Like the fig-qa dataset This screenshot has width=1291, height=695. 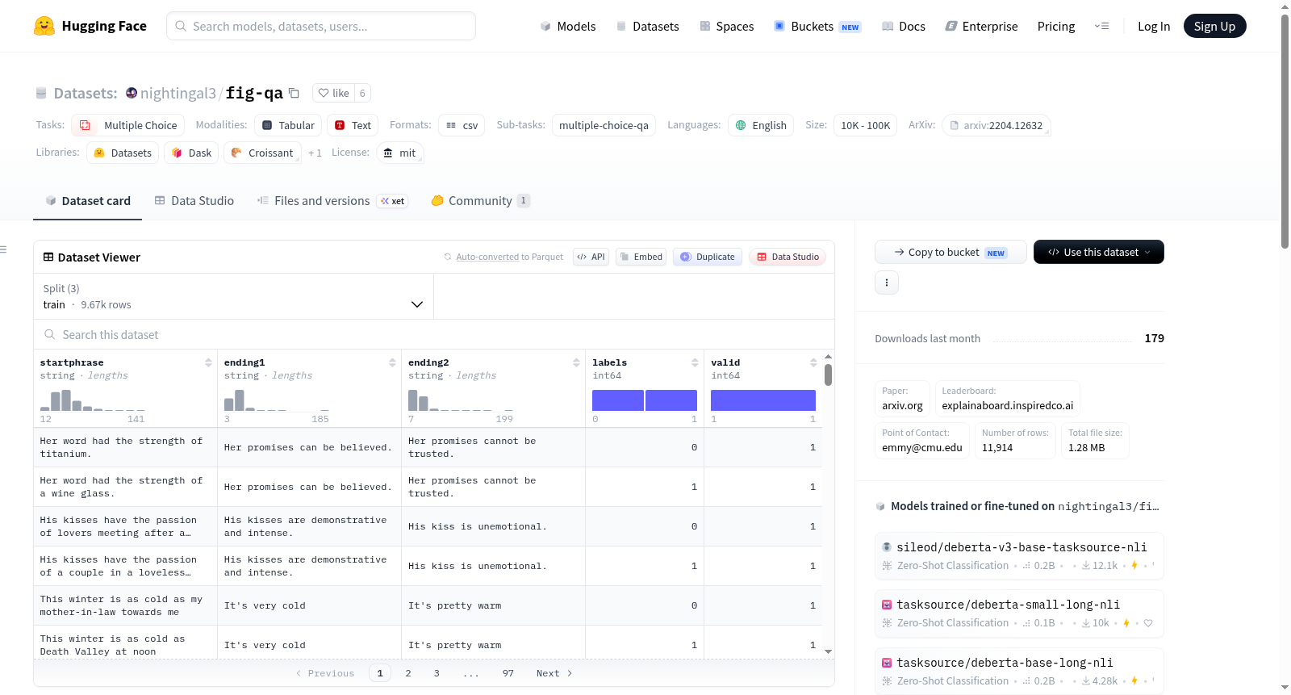(x=333, y=93)
